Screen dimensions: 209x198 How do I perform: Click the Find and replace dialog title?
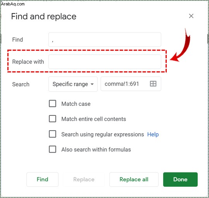(44, 16)
